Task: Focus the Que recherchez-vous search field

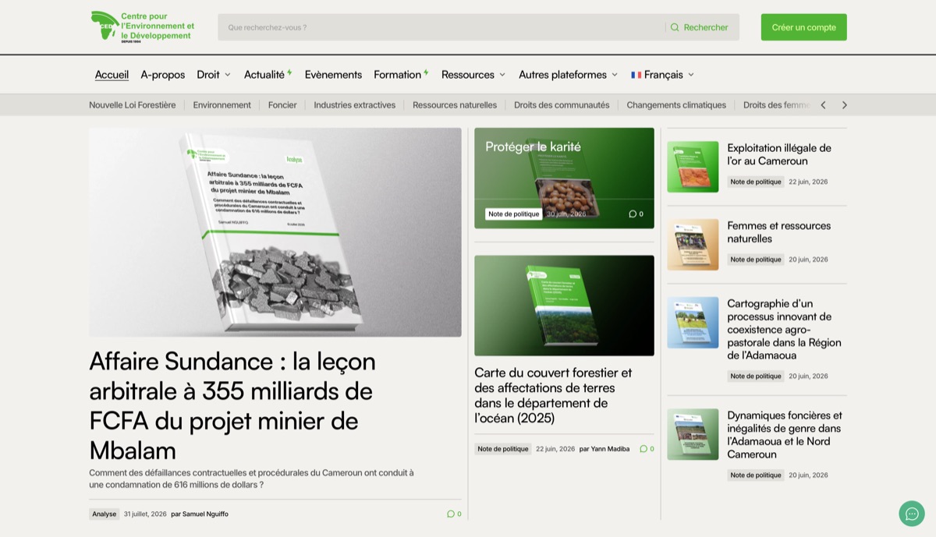Action: coord(441,27)
